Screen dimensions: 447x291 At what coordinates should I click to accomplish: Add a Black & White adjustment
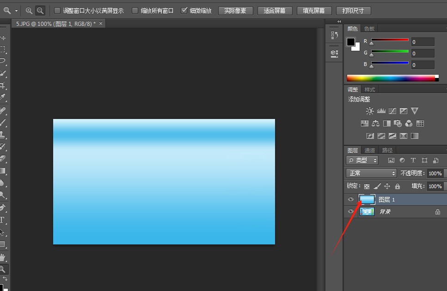(387, 123)
